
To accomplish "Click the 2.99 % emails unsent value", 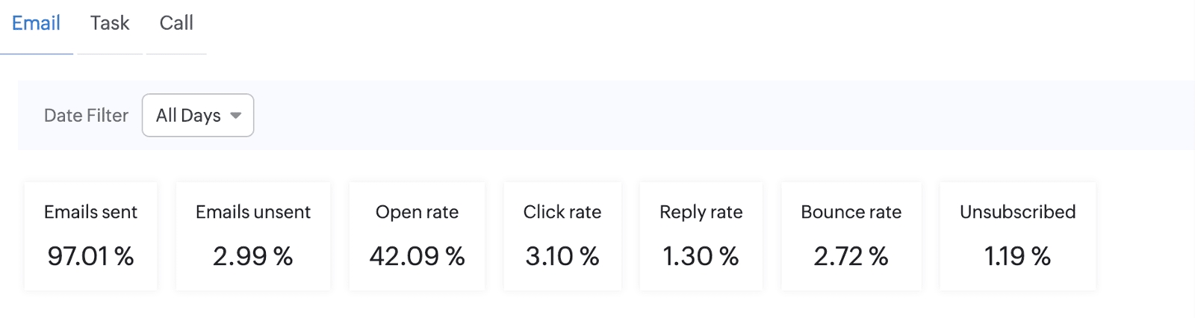I will [252, 256].
